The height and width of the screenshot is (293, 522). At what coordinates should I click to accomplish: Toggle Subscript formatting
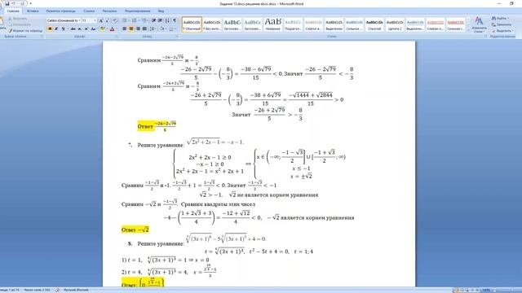point(79,29)
